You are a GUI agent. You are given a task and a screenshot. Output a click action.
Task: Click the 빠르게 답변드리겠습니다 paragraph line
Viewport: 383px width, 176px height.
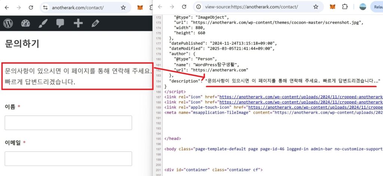40,82
